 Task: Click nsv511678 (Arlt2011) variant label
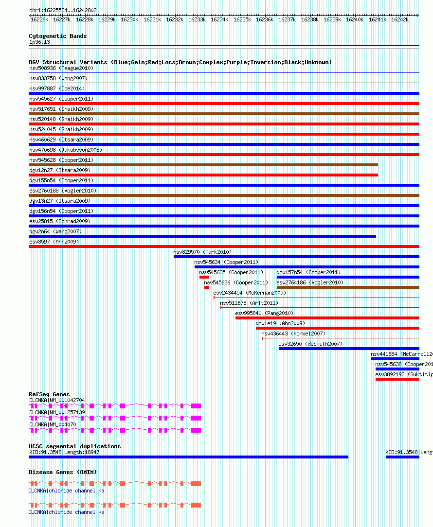coord(249,303)
